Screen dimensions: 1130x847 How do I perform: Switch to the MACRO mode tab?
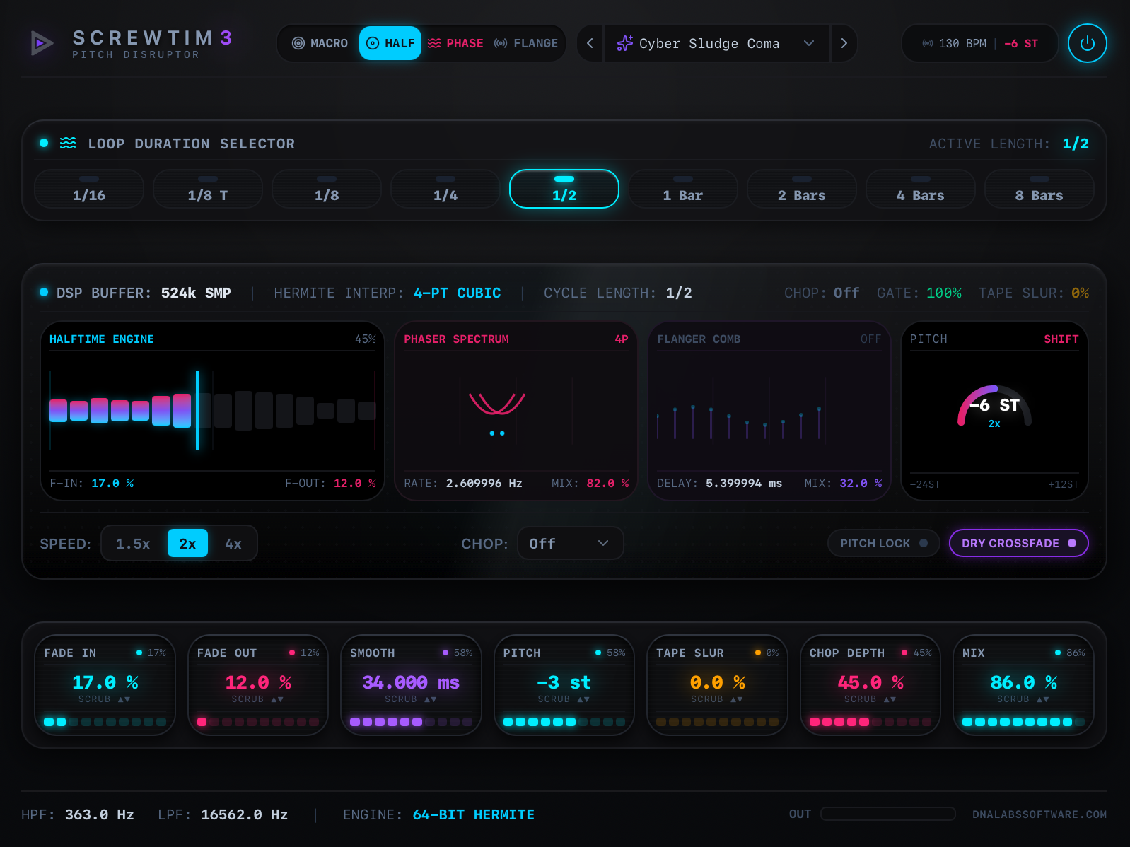[x=320, y=43]
